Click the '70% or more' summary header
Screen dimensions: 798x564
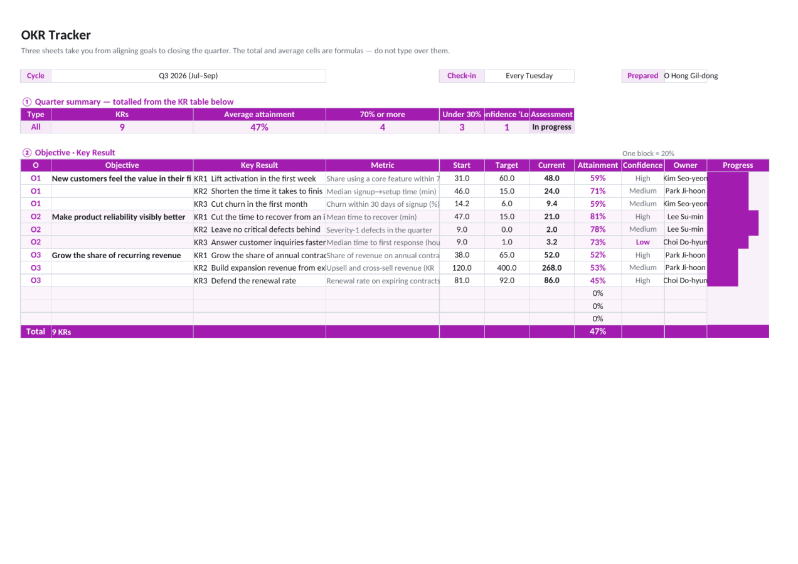click(x=383, y=115)
